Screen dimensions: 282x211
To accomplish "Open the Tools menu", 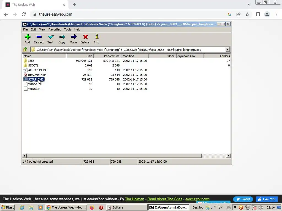I will [x=68, y=29].
